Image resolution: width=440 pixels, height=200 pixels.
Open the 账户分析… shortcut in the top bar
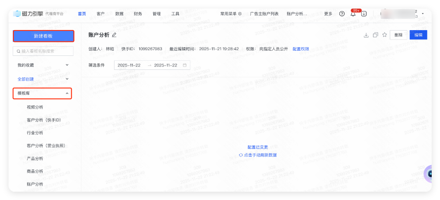[x=297, y=14]
